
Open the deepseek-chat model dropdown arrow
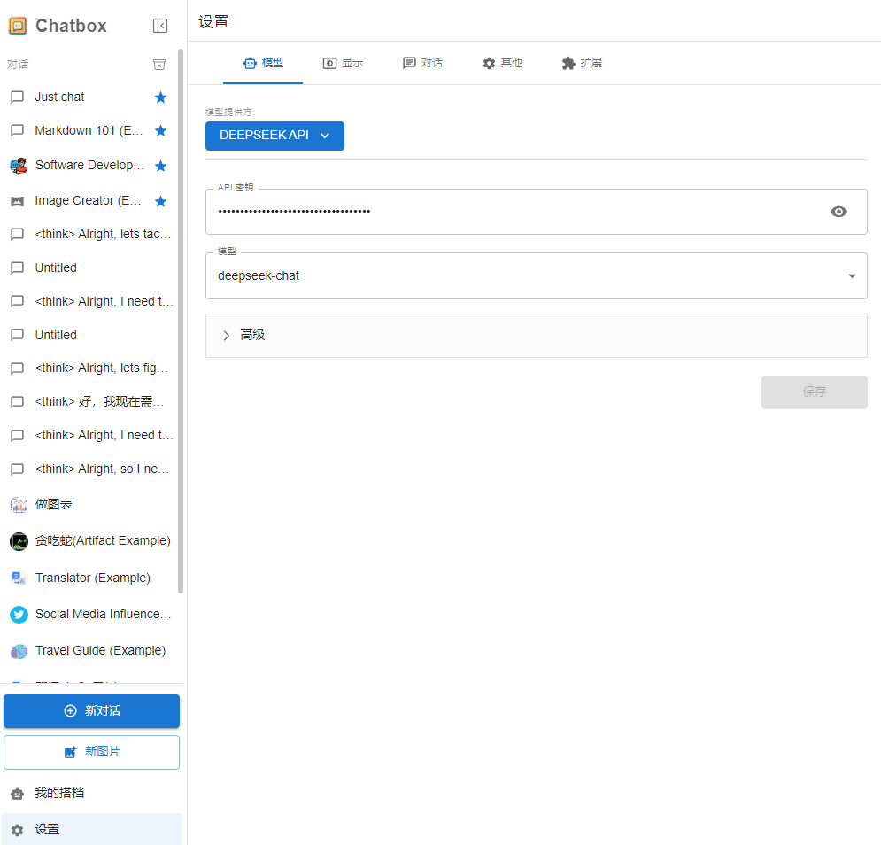(852, 276)
